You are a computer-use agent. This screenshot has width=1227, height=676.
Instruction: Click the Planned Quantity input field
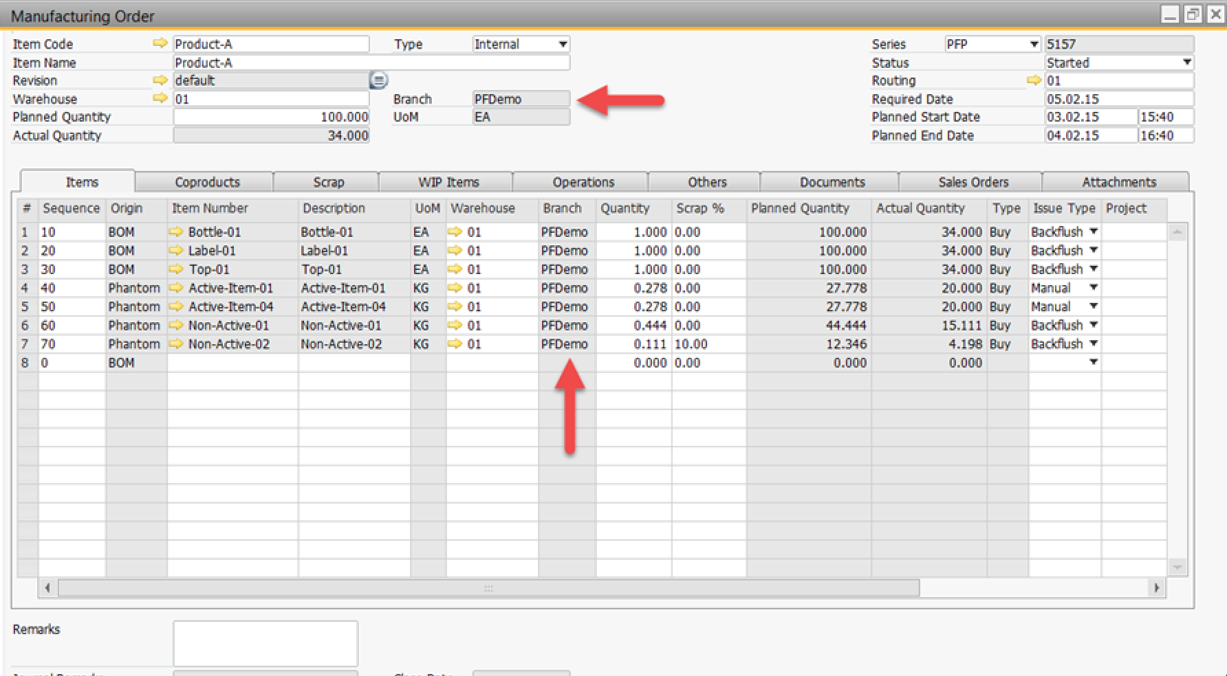coord(271,117)
